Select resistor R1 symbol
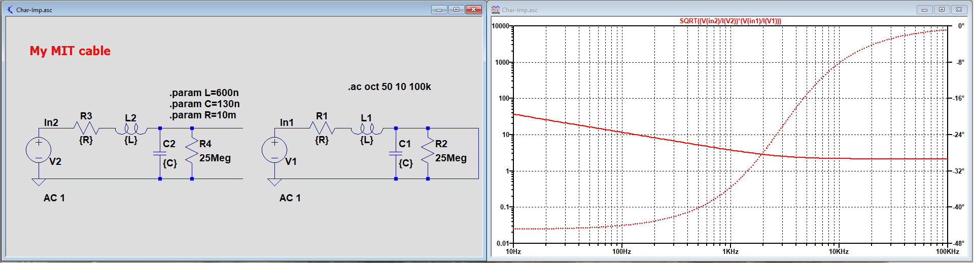The height and width of the screenshot is (263, 974). pyautogui.click(x=322, y=128)
